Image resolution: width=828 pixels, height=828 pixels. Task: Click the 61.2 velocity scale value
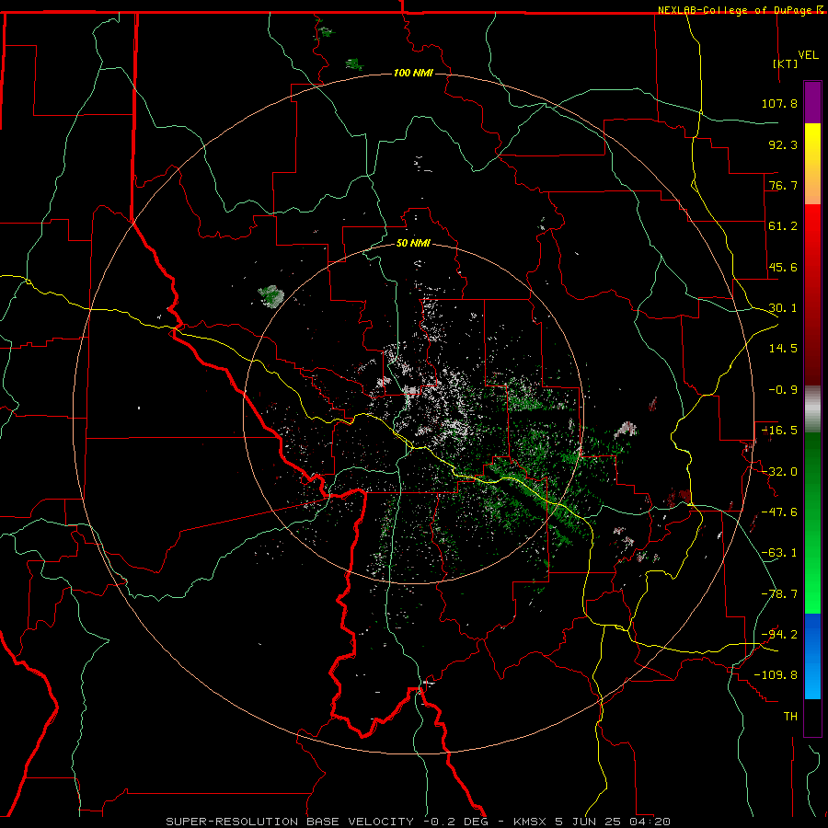pos(783,226)
